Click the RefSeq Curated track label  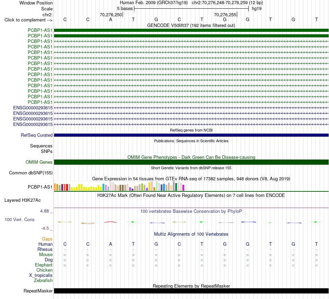pyautogui.click(x=36, y=135)
